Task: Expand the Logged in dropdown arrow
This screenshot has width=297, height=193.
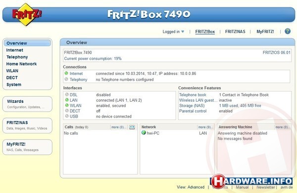Action: pyautogui.click(x=183, y=31)
